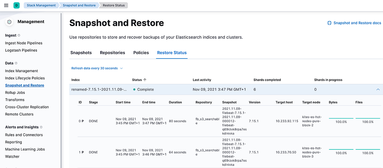Image resolution: width=383 pixels, height=168 pixels.
Task: Click the info icon beside Alerts and Insights
Action: pos(41,127)
